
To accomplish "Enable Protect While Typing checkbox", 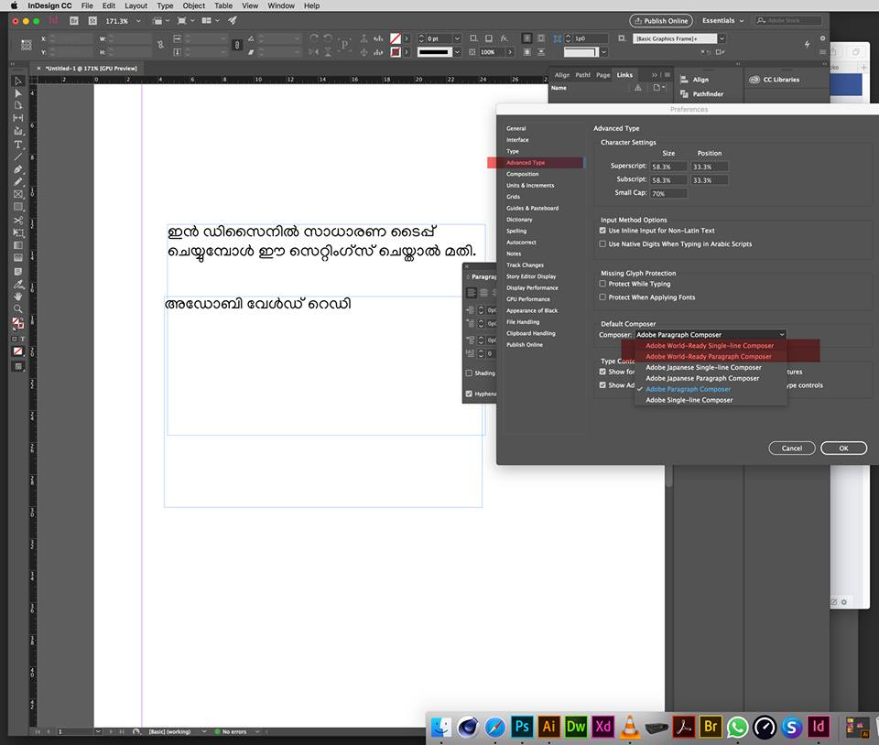I will tap(602, 284).
